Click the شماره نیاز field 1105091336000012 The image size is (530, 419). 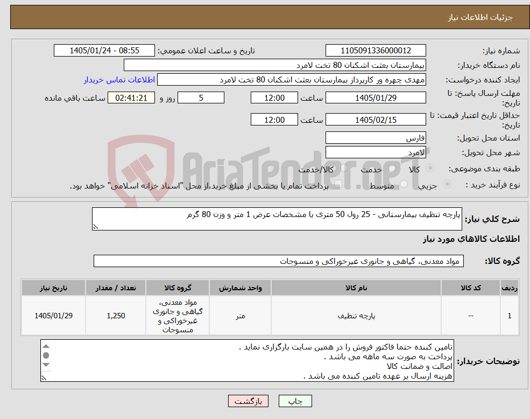376,51
